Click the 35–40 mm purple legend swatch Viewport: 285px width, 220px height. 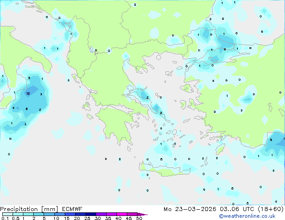pos(111,214)
